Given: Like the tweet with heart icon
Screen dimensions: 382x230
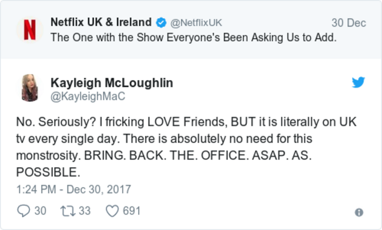Looking at the screenshot, I should point(112,211).
